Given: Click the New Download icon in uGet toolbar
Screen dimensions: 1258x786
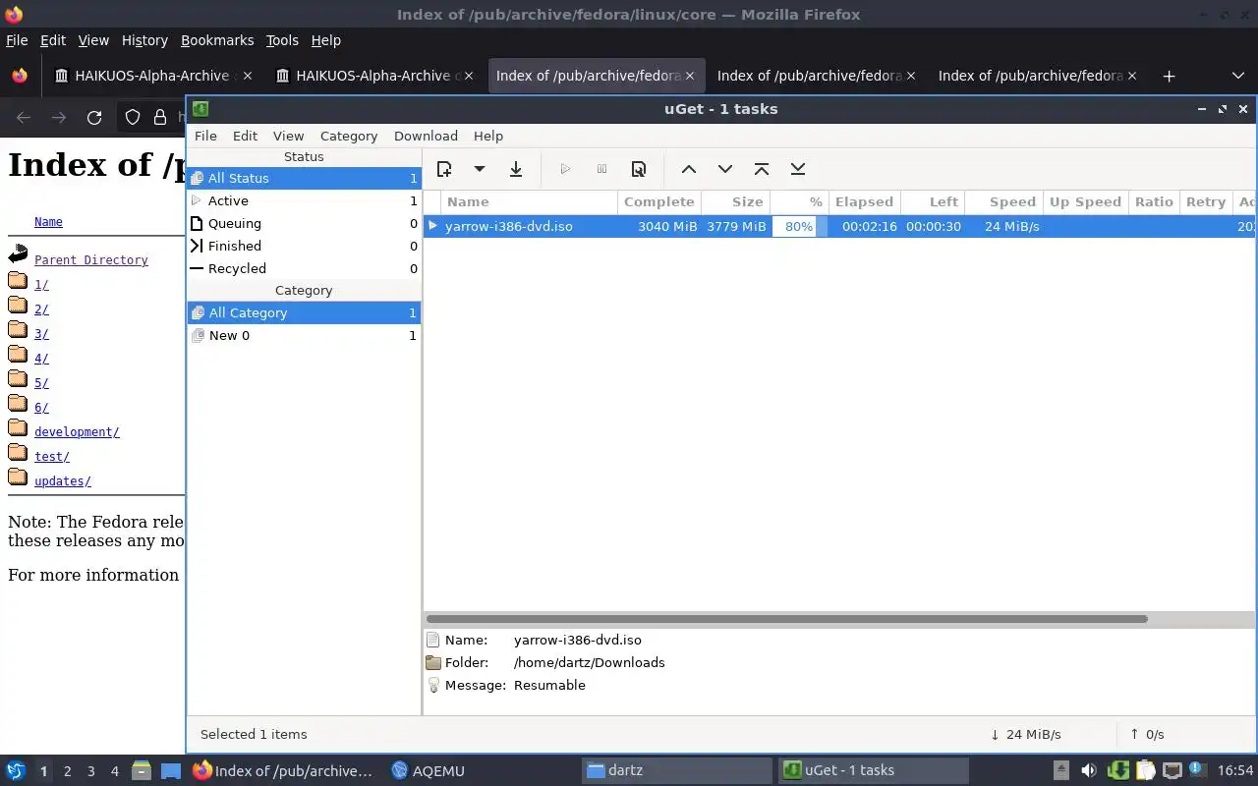Looking at the screenshot, I should pos(444,169).
